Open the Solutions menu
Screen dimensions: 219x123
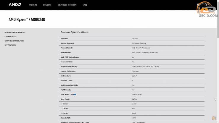pyautogui.click(x=47, y=5)
